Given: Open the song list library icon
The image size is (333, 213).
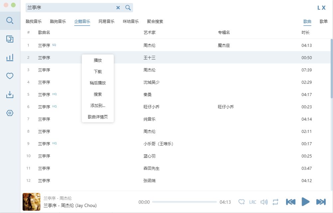Looking at the screenshot, I should tap(10, 39).
